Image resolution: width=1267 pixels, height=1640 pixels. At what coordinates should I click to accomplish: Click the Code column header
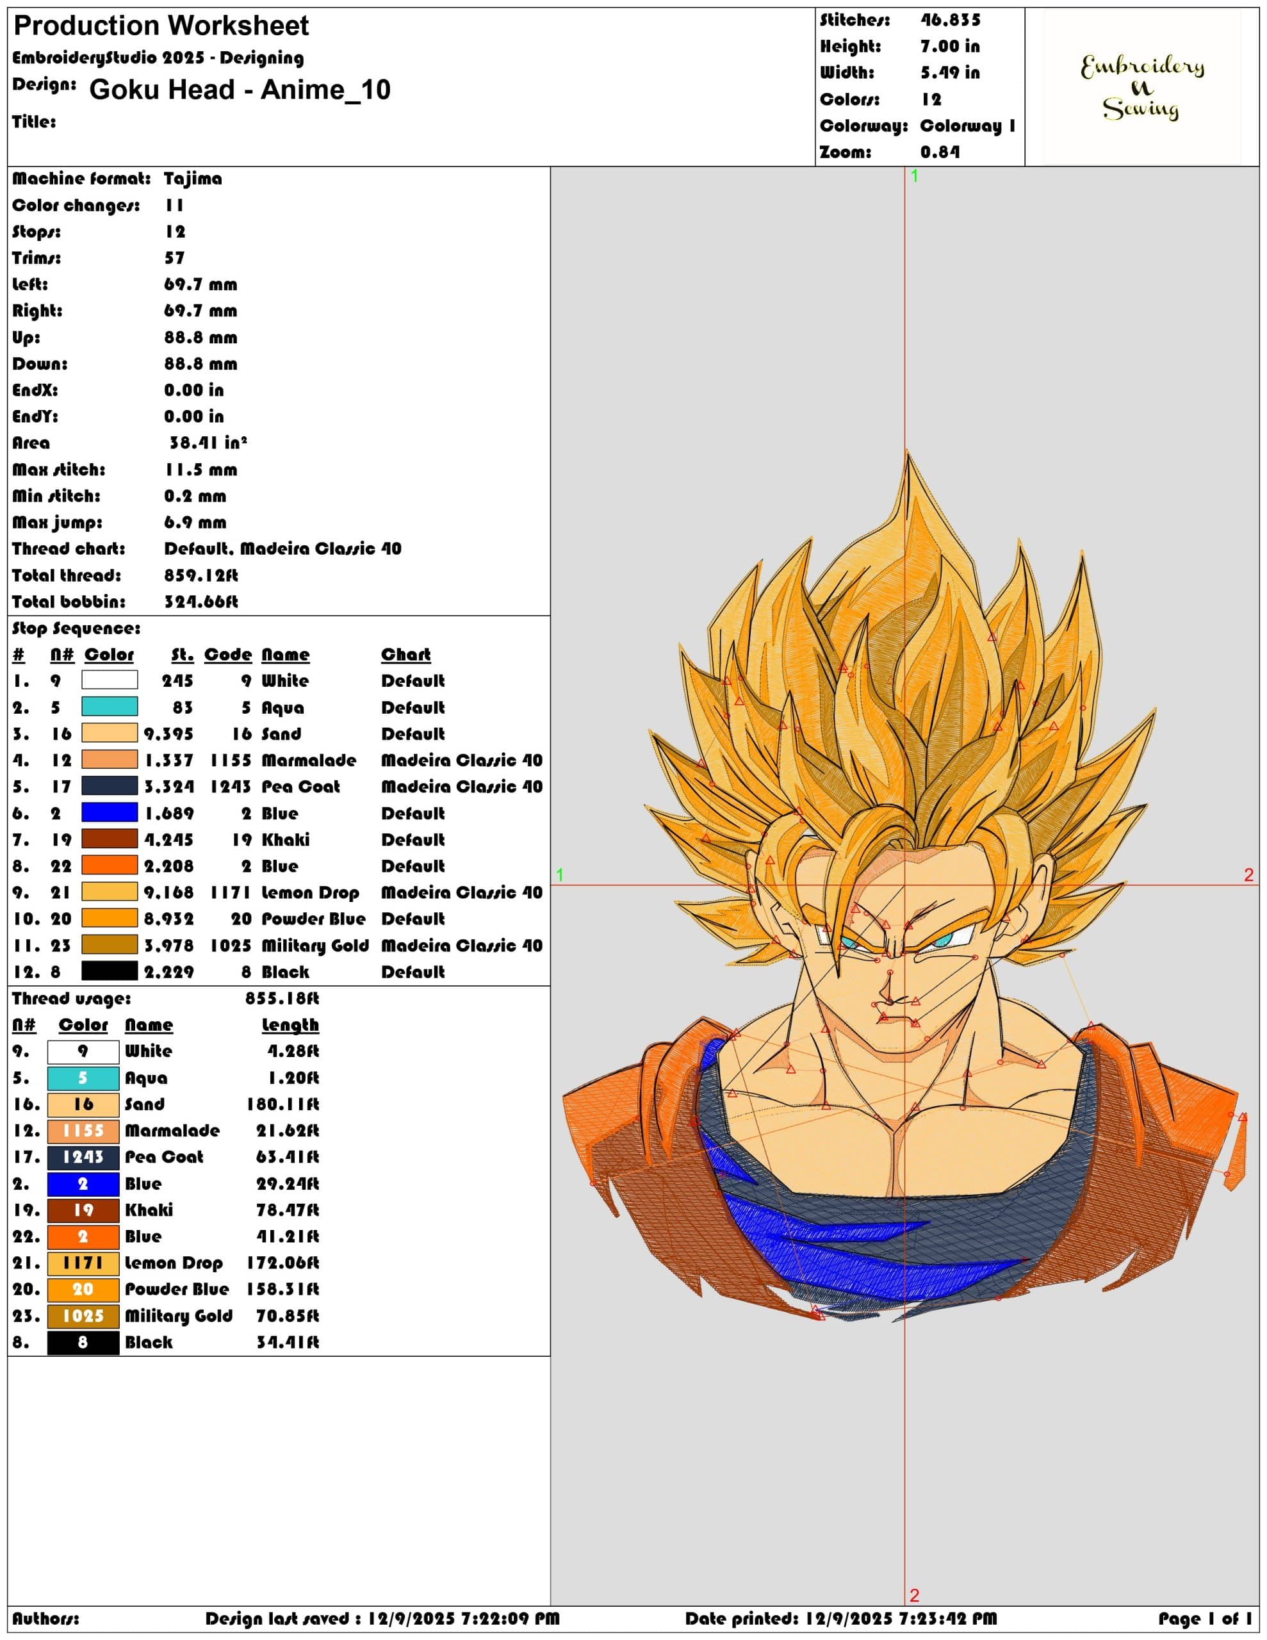[228, 655]
